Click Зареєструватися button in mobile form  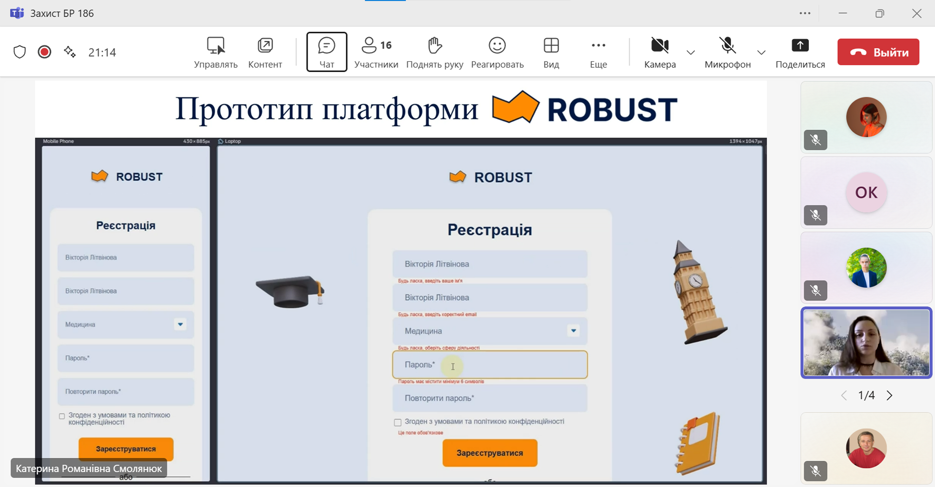pyautogui.click(x=126, y=449)
